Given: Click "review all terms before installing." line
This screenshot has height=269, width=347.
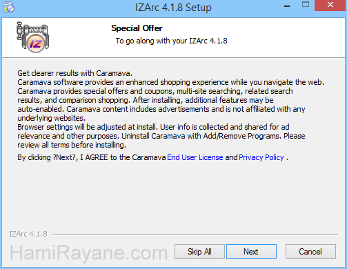Looking at the screenshot, I should [x=72, y=145].
